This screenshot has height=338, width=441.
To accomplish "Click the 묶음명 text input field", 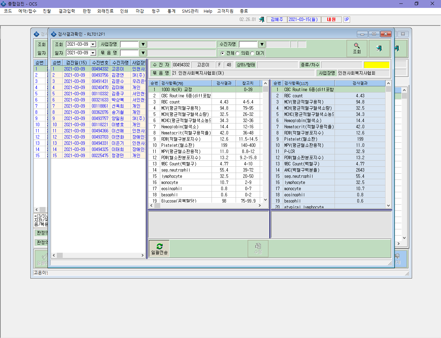I will tap(129, 53).
